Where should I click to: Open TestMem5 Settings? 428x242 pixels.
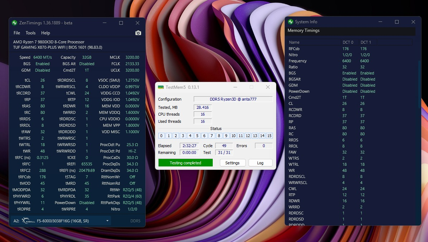coord(232,163)
